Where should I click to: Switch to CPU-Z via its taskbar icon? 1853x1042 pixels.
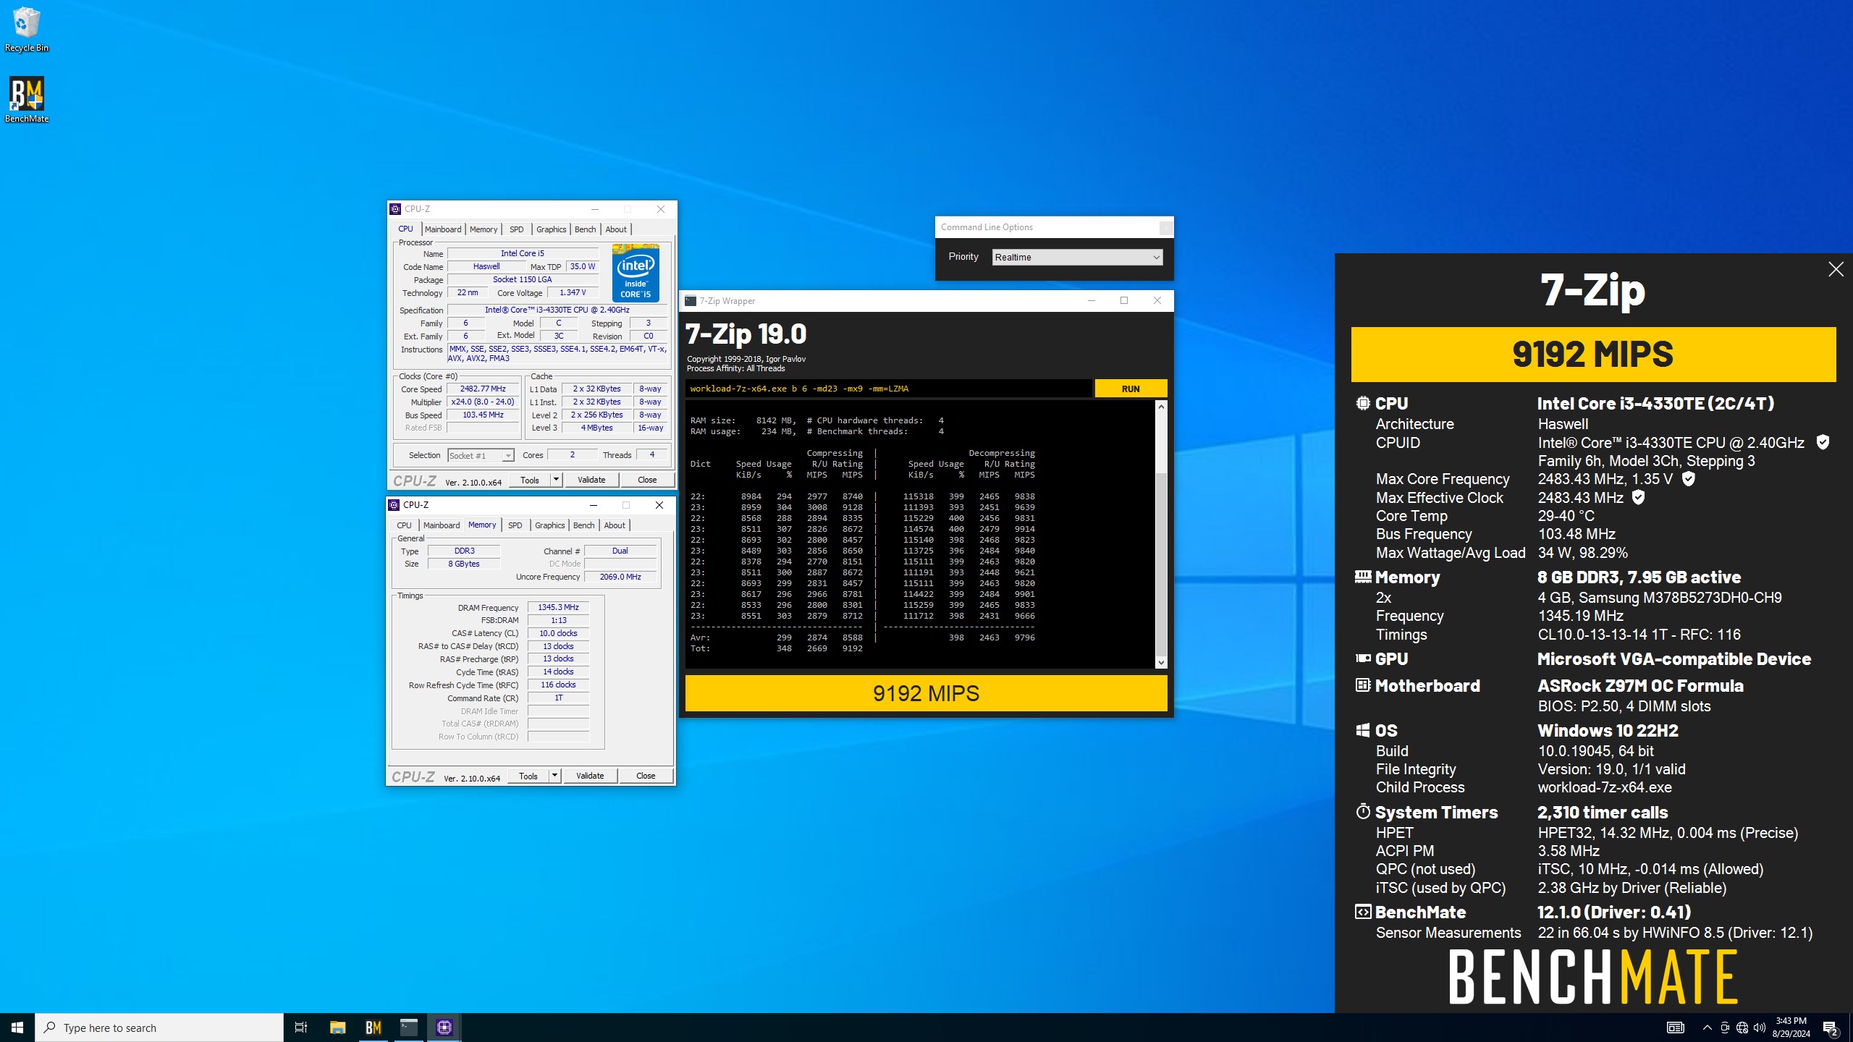(x=444, y=1028)
